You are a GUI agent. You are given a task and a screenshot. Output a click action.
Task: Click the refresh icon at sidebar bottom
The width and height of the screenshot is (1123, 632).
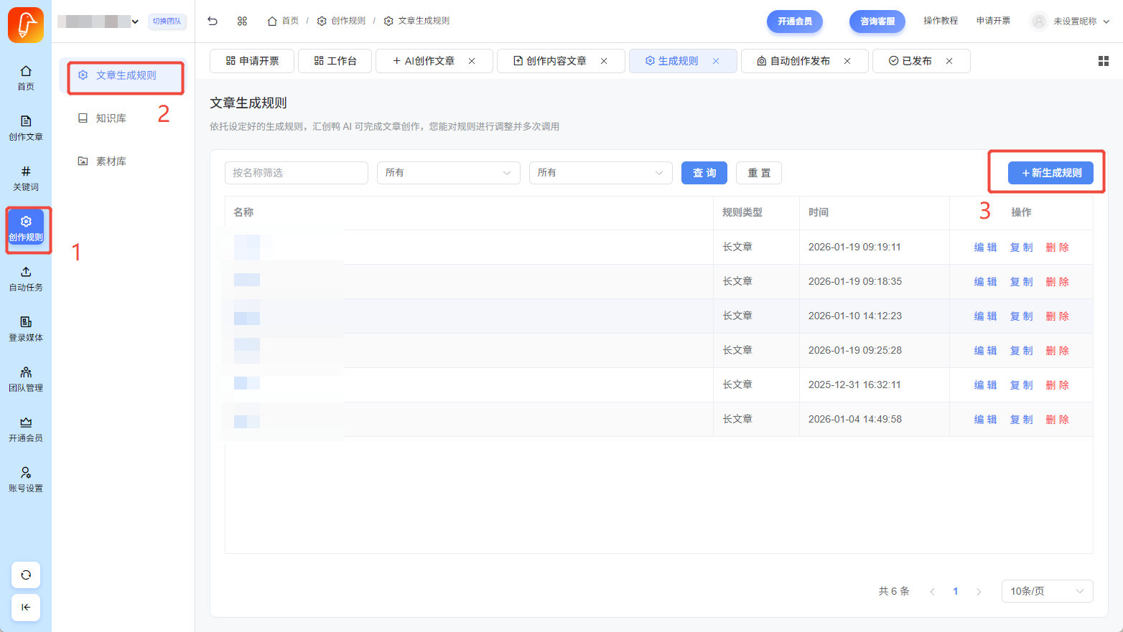click(x=26, y=575)
